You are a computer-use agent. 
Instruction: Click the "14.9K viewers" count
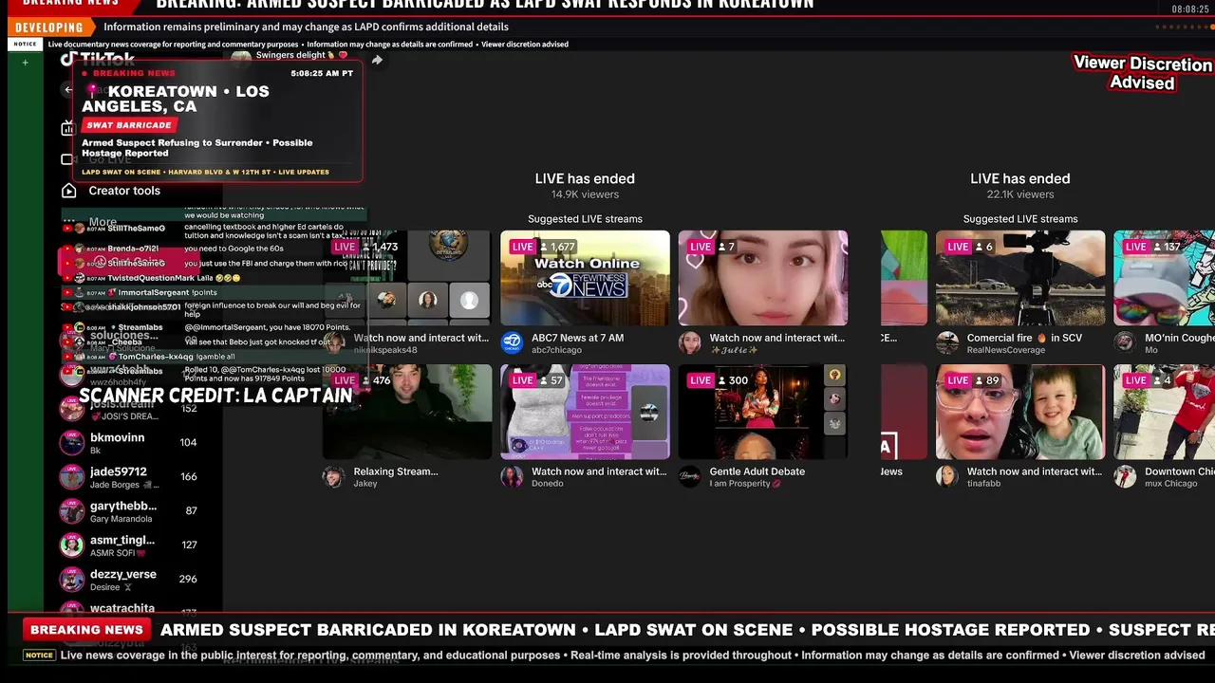pyautogui.click(x=585, y=194)
